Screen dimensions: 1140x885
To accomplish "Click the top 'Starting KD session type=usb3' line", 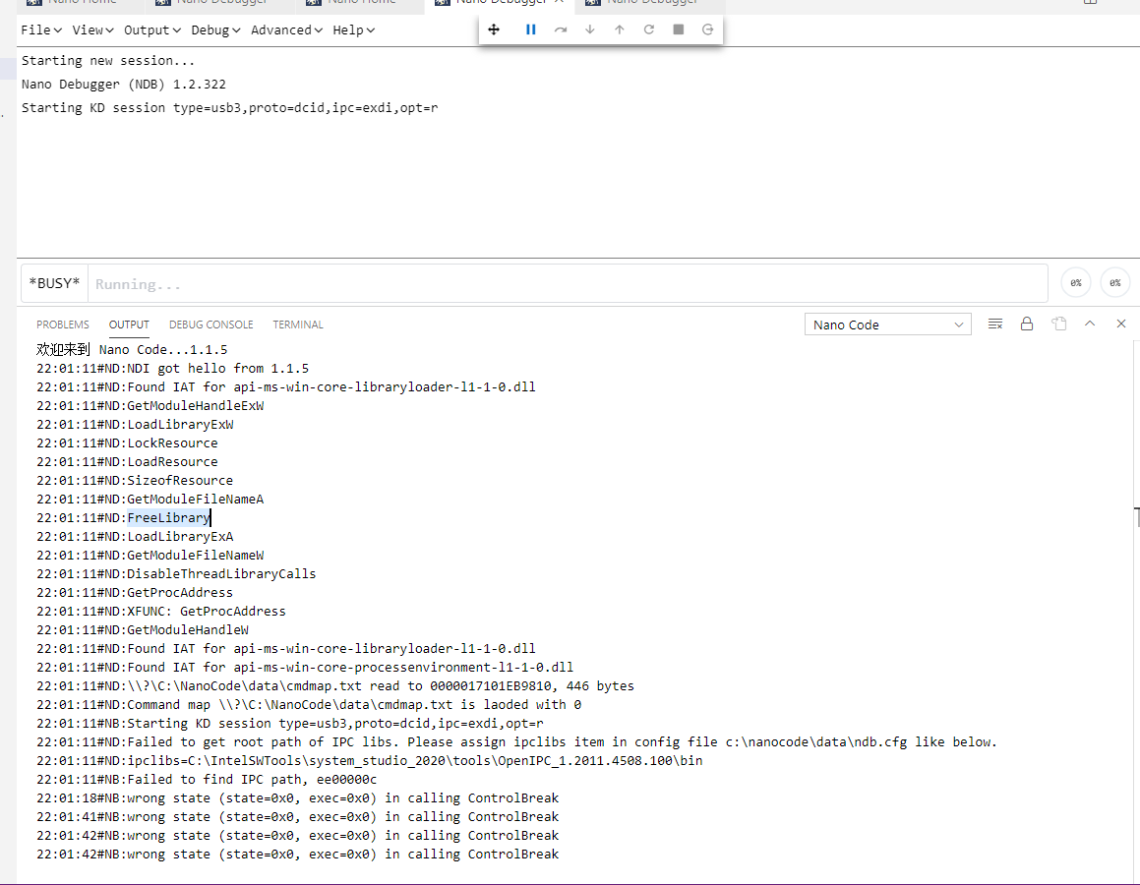I will click(230, 107).
